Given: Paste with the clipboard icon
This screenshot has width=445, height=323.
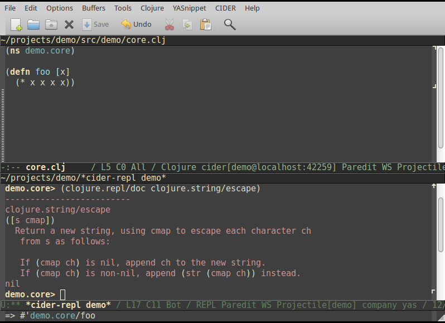Looking at the screenshot, I should point(205,25).
